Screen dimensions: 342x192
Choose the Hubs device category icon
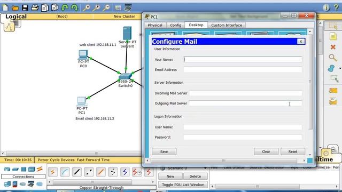pos(24,169)
